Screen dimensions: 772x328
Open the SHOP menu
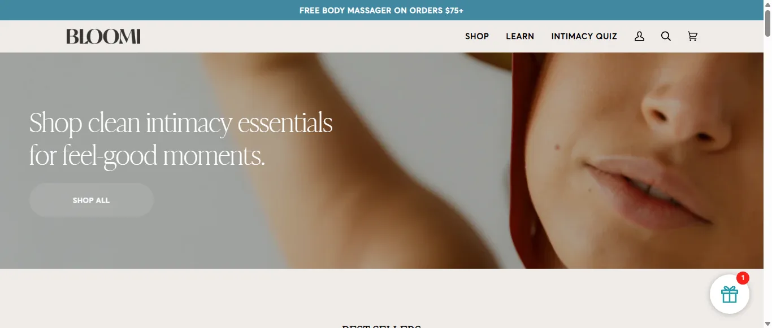(x=477, y=36)
